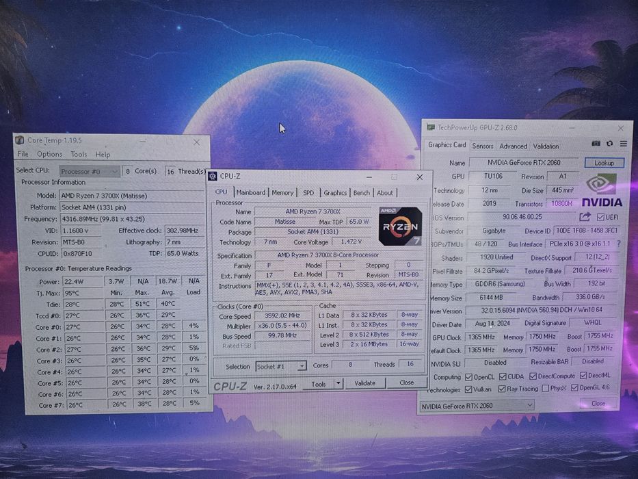Switch to the CPU-Z Bench tab
Viewport: 638px width, 479px height.
click(361, 192)
